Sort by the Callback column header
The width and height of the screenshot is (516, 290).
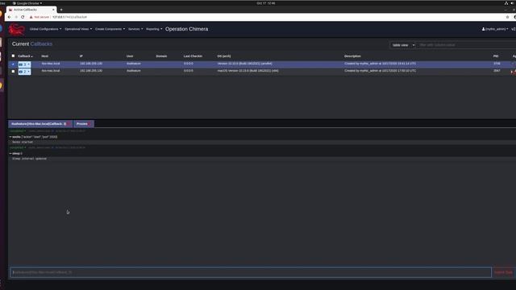[25, 56]
